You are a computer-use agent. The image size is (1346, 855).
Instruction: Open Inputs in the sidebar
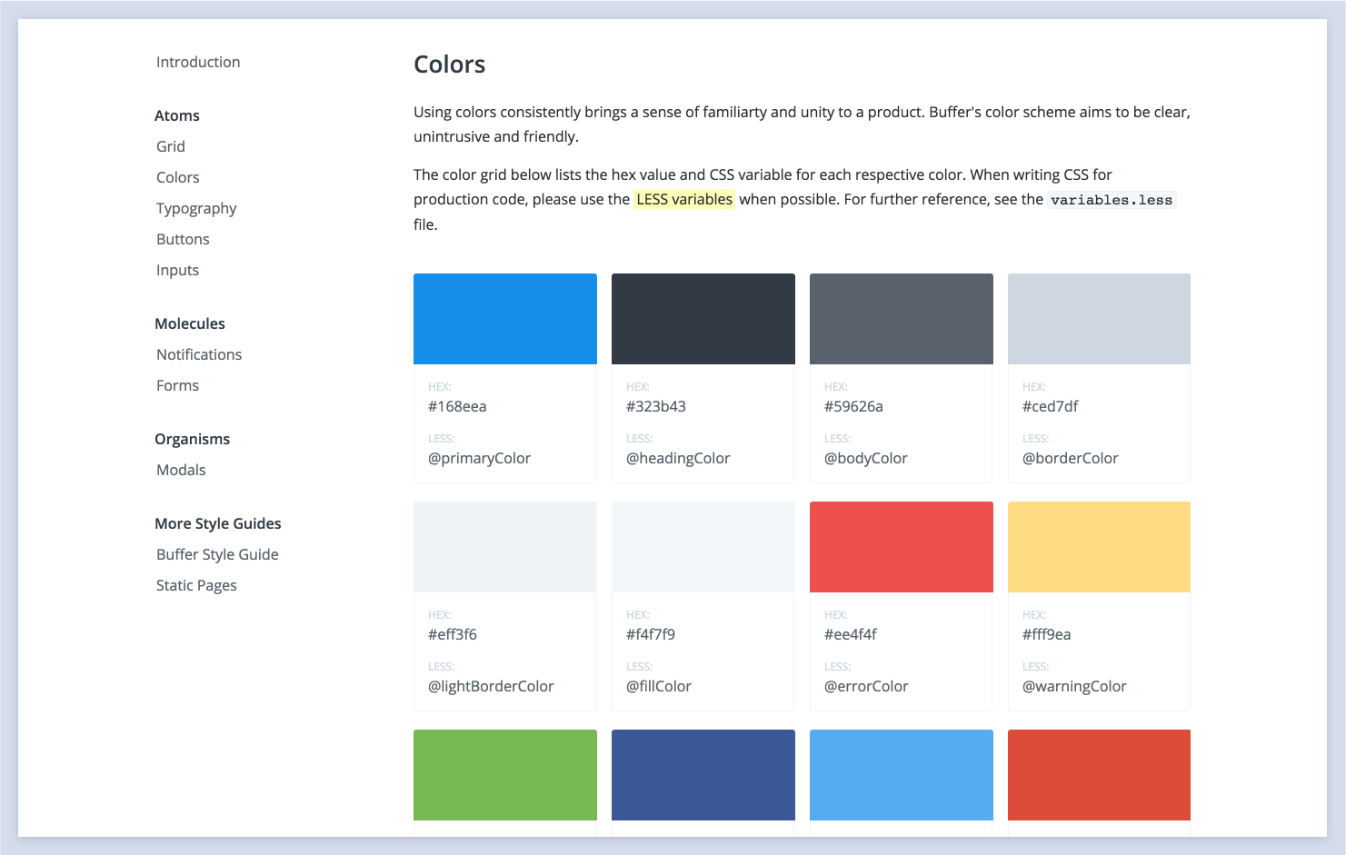pyautogui.click(x=177, y=270)
